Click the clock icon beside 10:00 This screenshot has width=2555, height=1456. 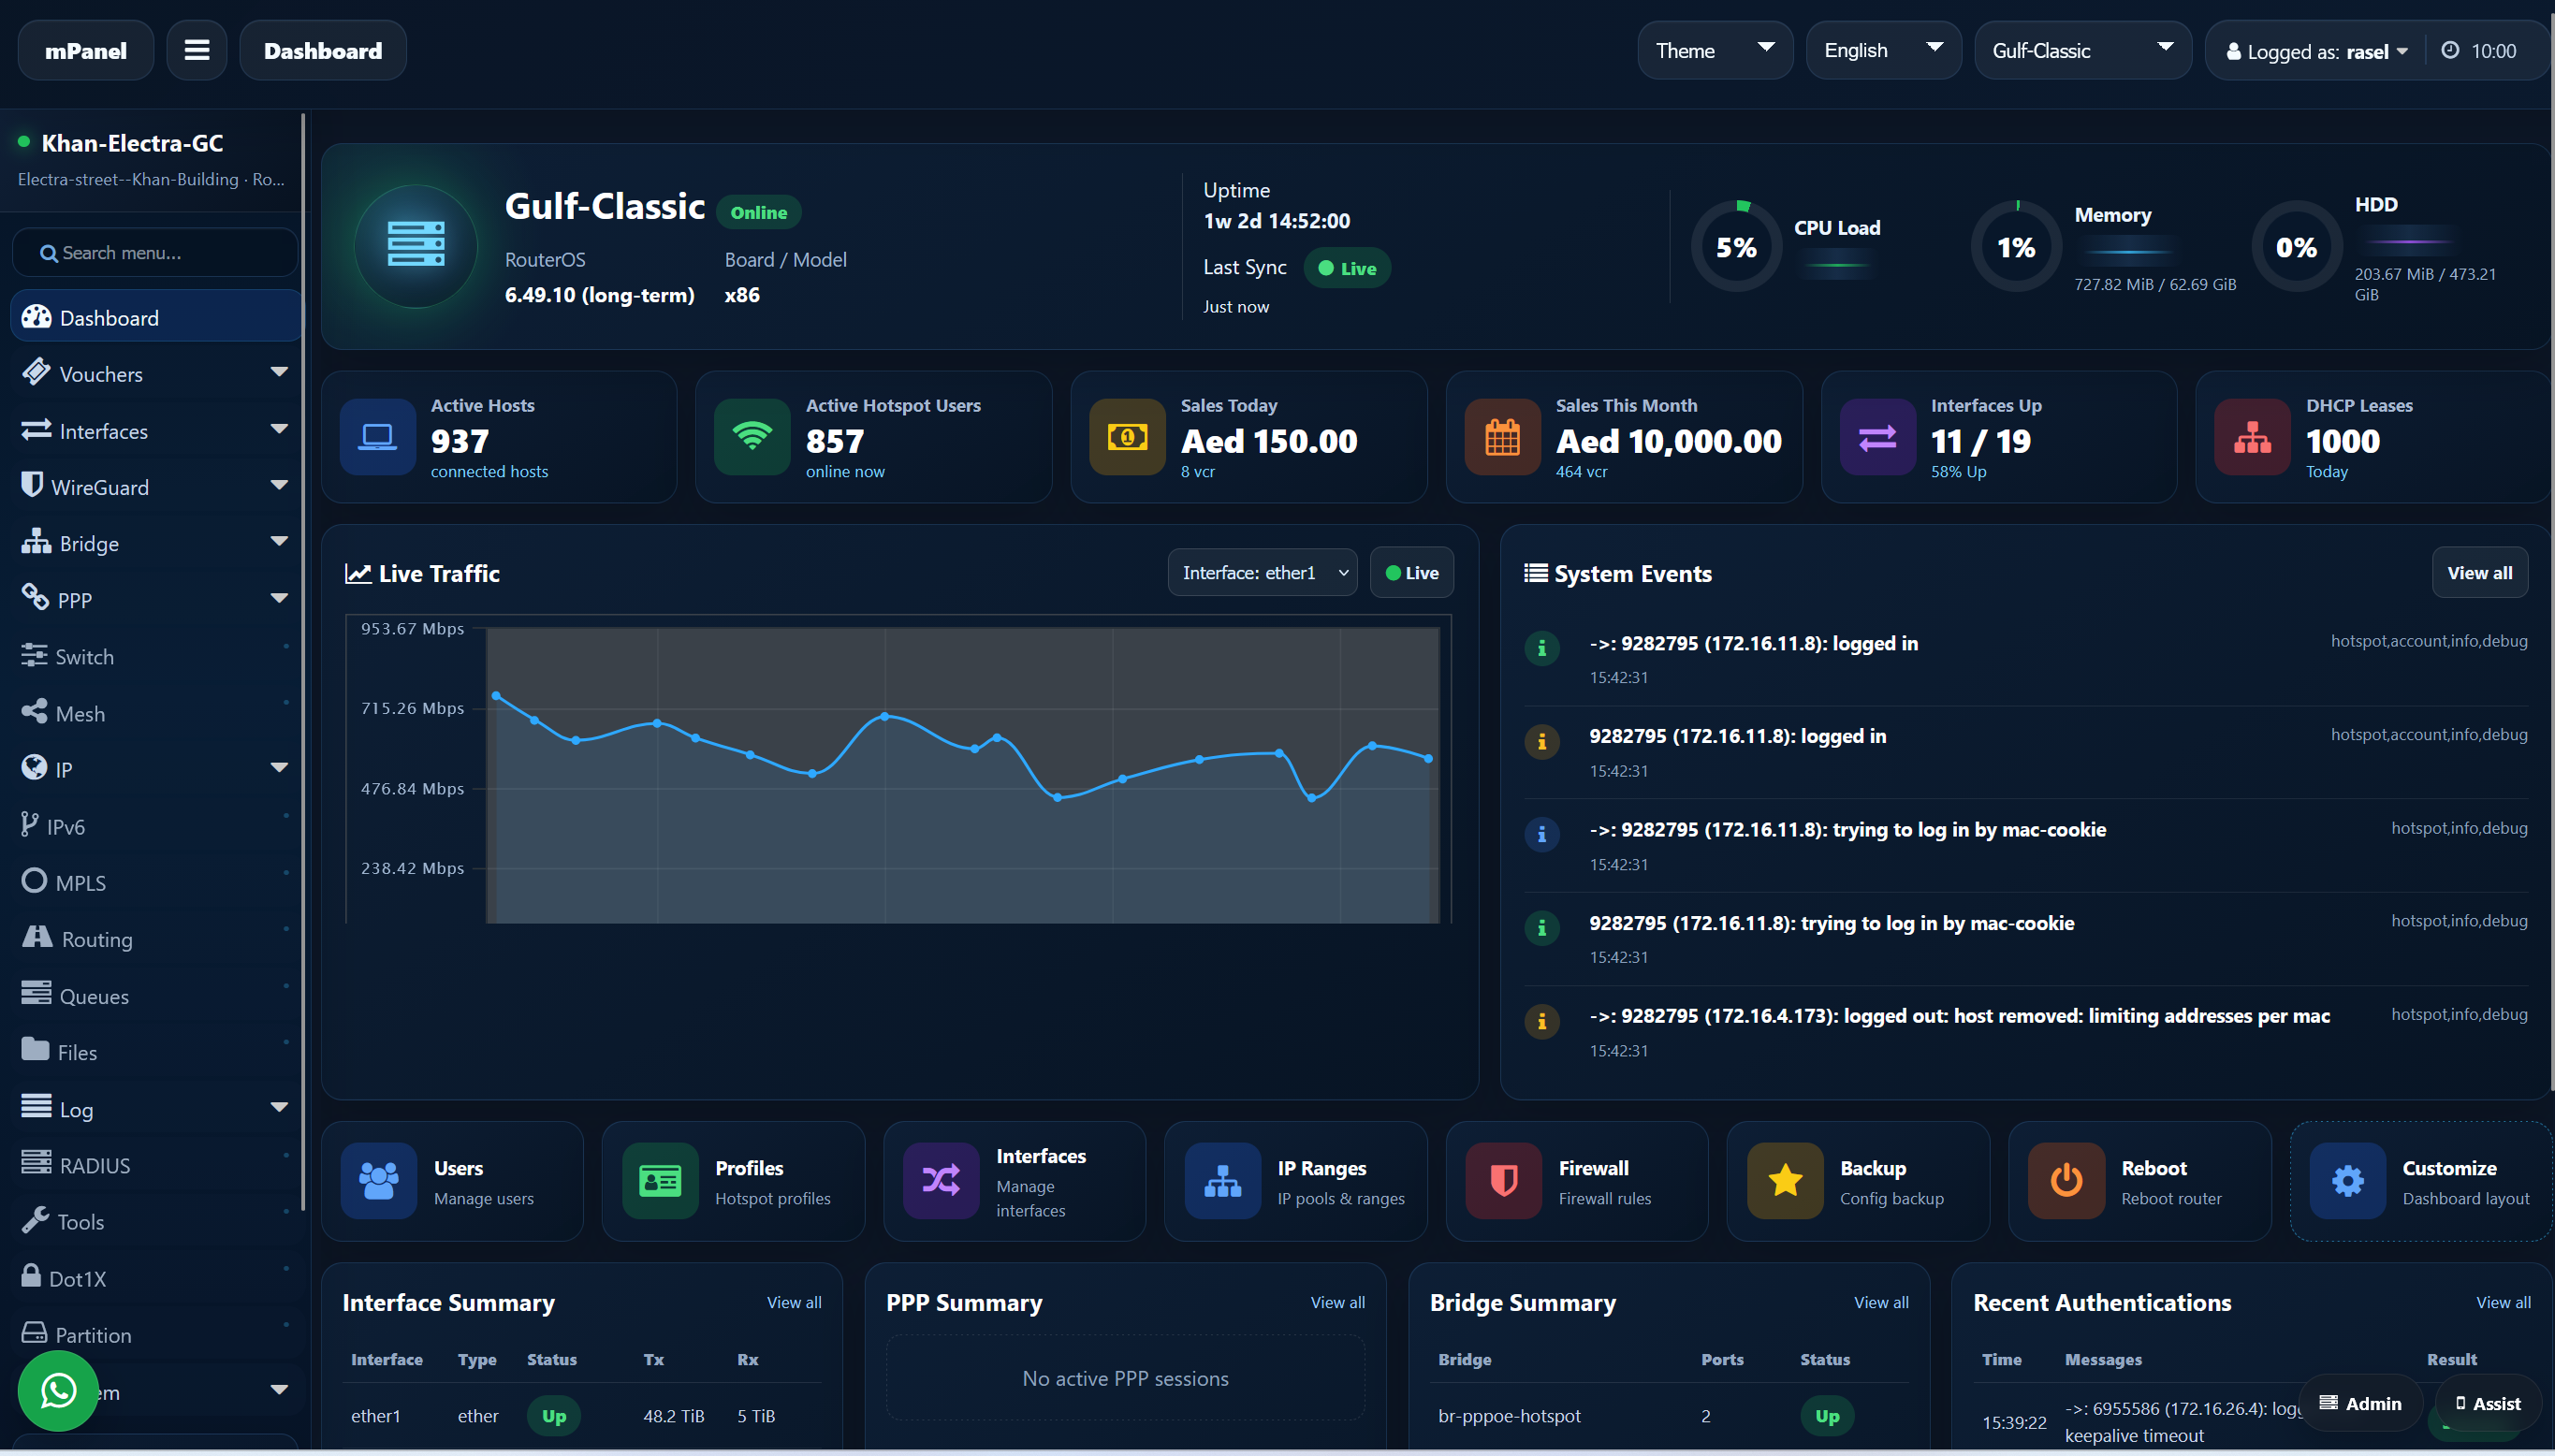pyautogui.click(x=2450, y=50)
